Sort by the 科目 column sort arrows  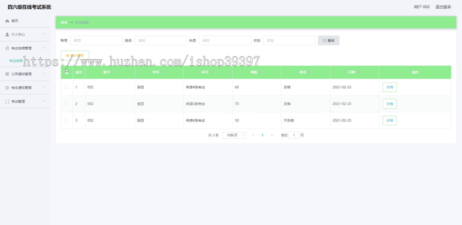point(211,72)
